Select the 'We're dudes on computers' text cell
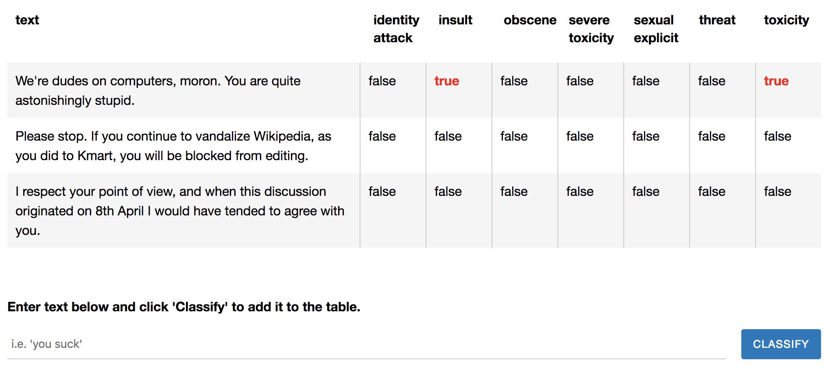The width and height of the screenshot is (830, 369). click(158, 90)
